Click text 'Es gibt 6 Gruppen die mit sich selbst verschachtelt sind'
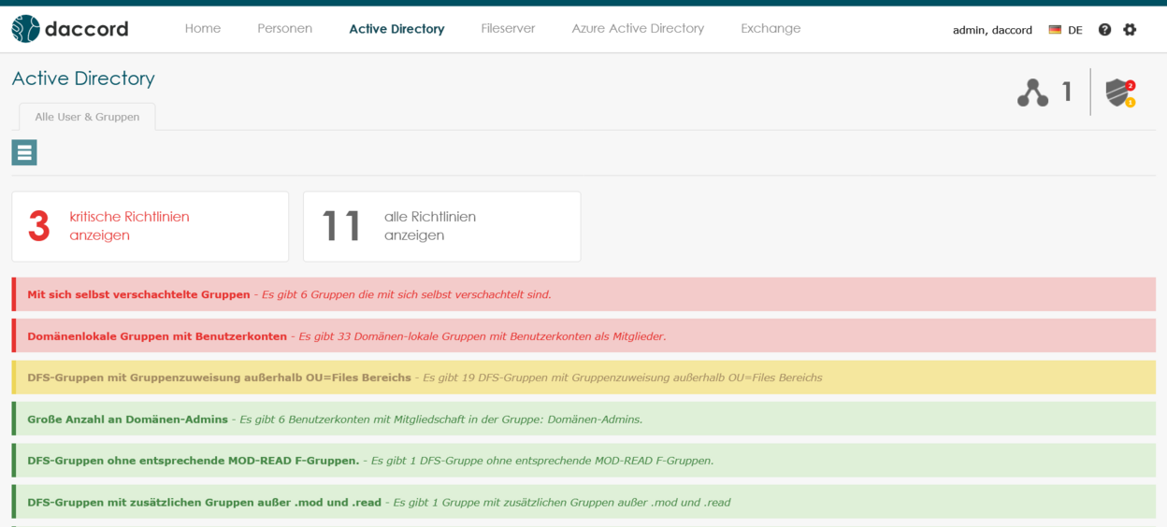1167x527 pixels. point(407,294)
